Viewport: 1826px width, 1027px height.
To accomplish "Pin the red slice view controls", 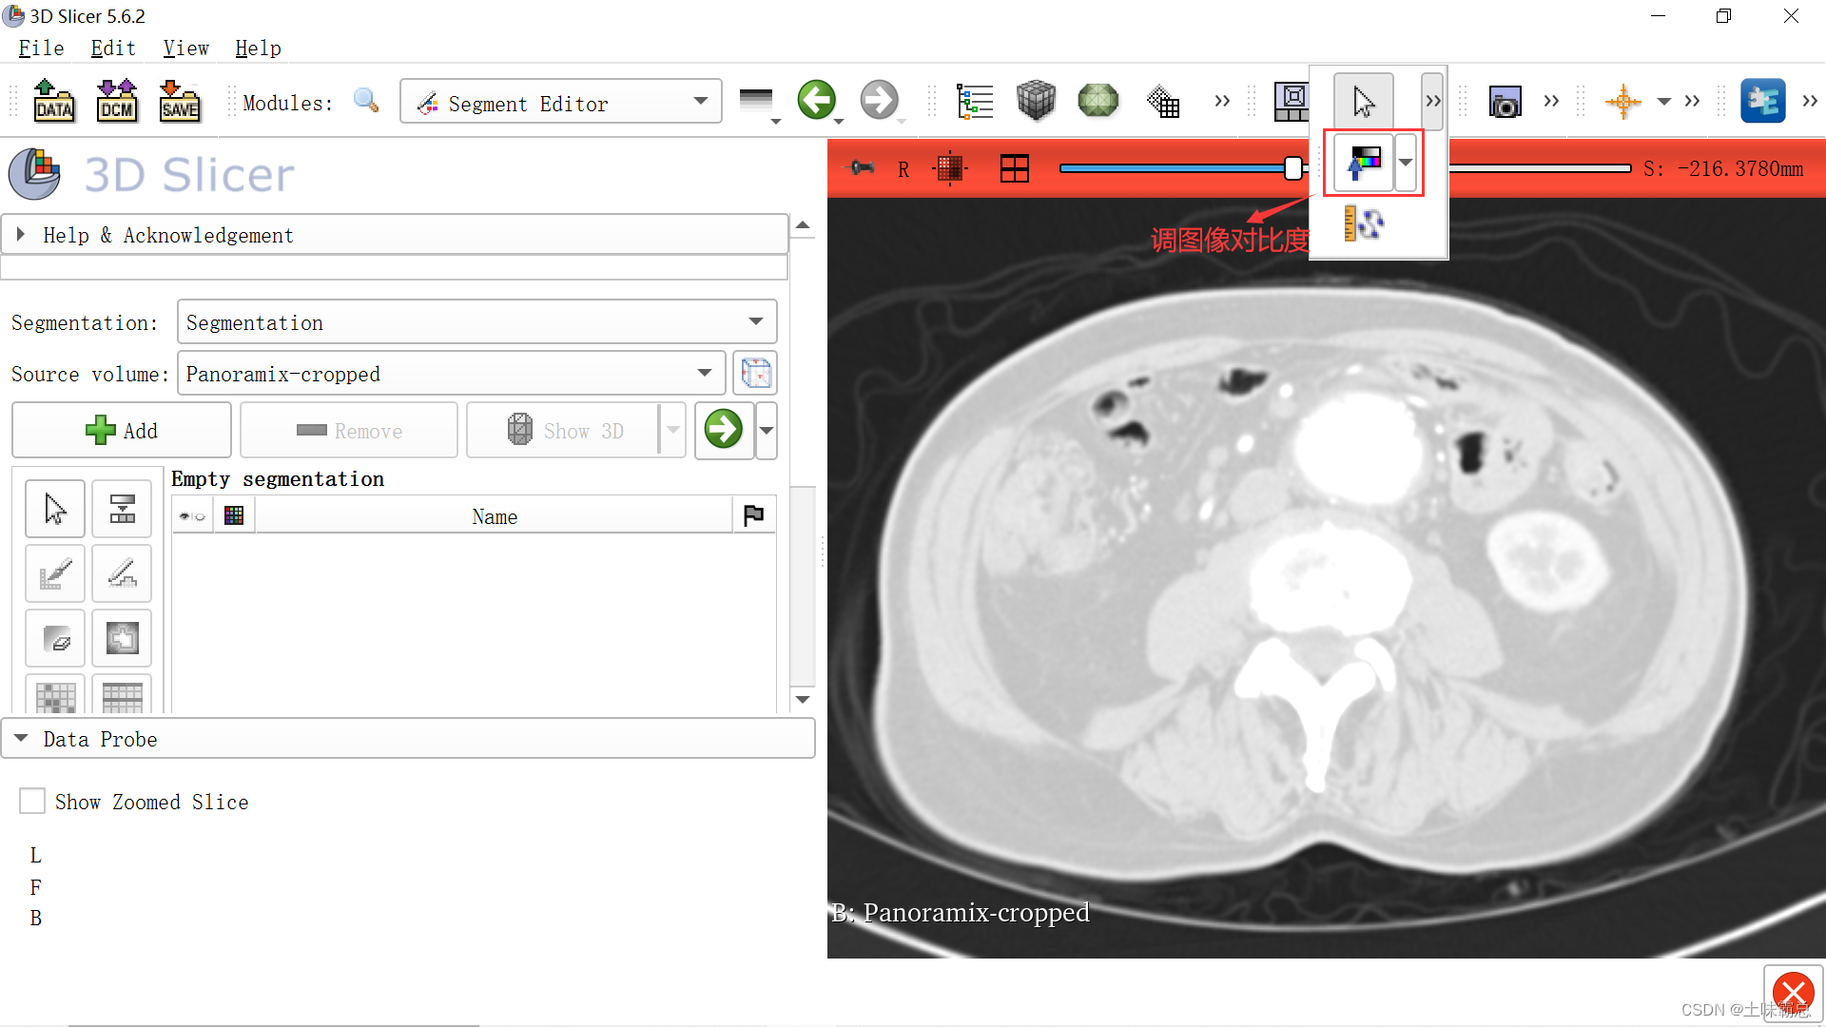I will [862, 168].
